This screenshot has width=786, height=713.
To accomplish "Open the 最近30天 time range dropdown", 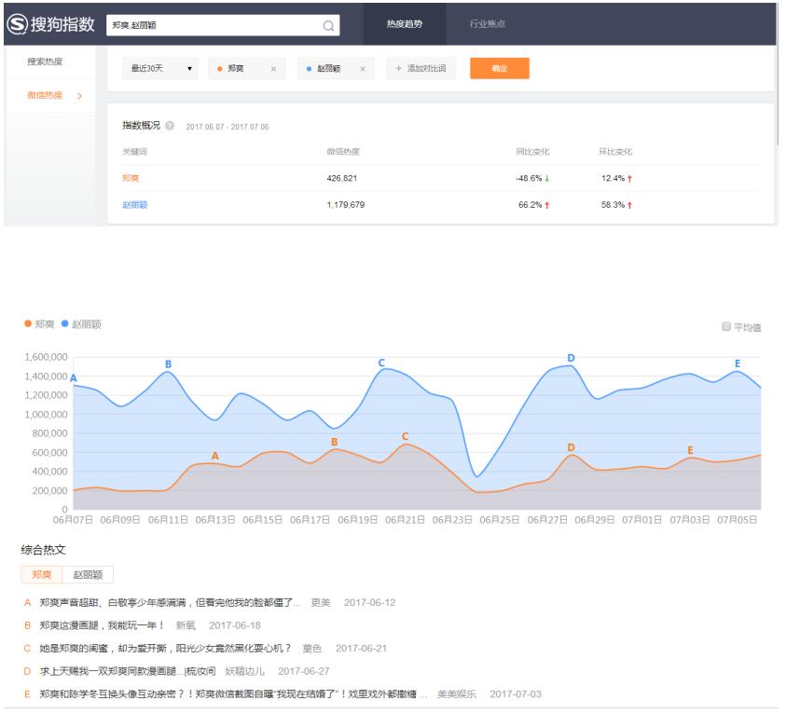I will (x=159, y=69).
